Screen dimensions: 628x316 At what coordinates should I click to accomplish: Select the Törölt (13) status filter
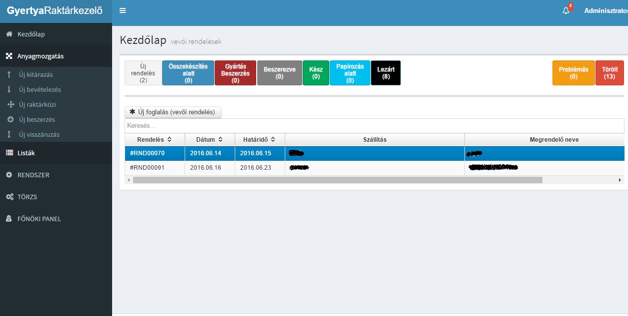(x=609, y=73)
